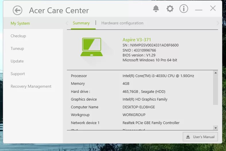
Task: Click the SN serial number line
Action: [150, 45]
